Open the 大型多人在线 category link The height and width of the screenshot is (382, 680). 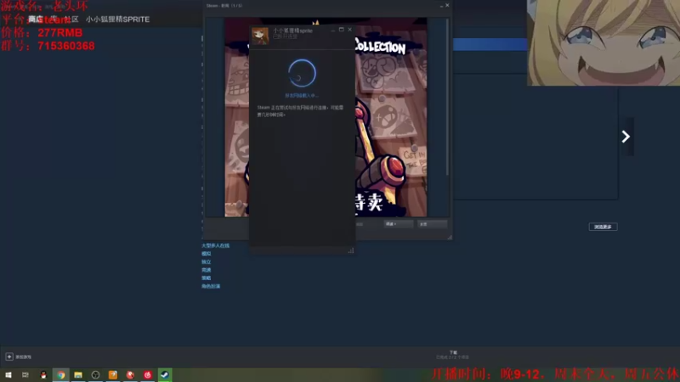[216, 245]
